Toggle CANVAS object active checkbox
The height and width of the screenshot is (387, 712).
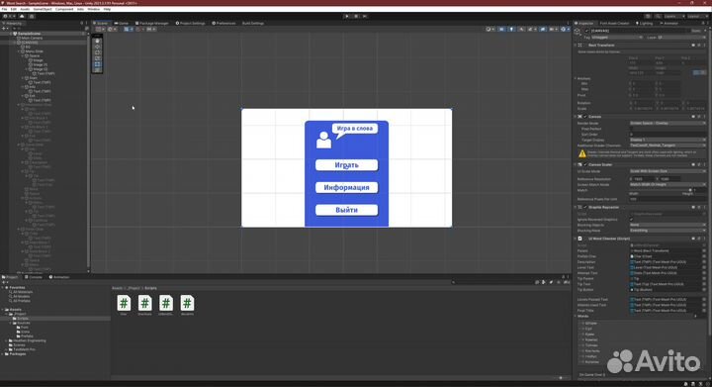click(x=586, y=31)
